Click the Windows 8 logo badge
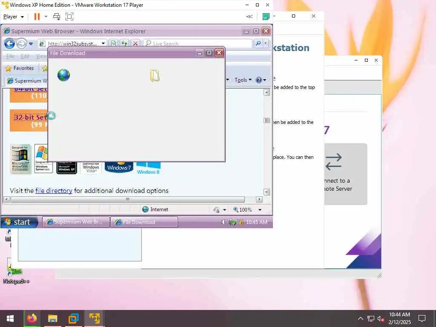Screen dimensions: 436x327 point(148,169)
